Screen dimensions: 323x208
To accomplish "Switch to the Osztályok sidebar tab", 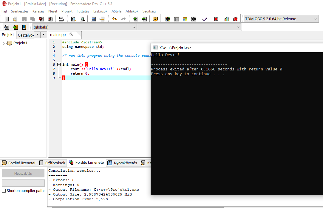I will click(26, 35).
